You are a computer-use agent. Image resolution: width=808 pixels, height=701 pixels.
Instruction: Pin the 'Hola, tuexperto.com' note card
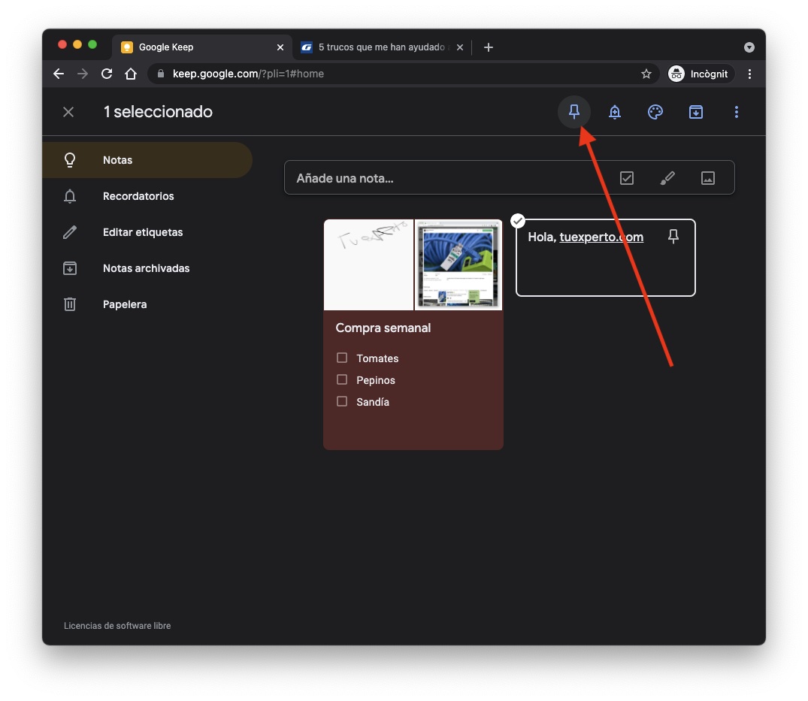pos(673,237)
